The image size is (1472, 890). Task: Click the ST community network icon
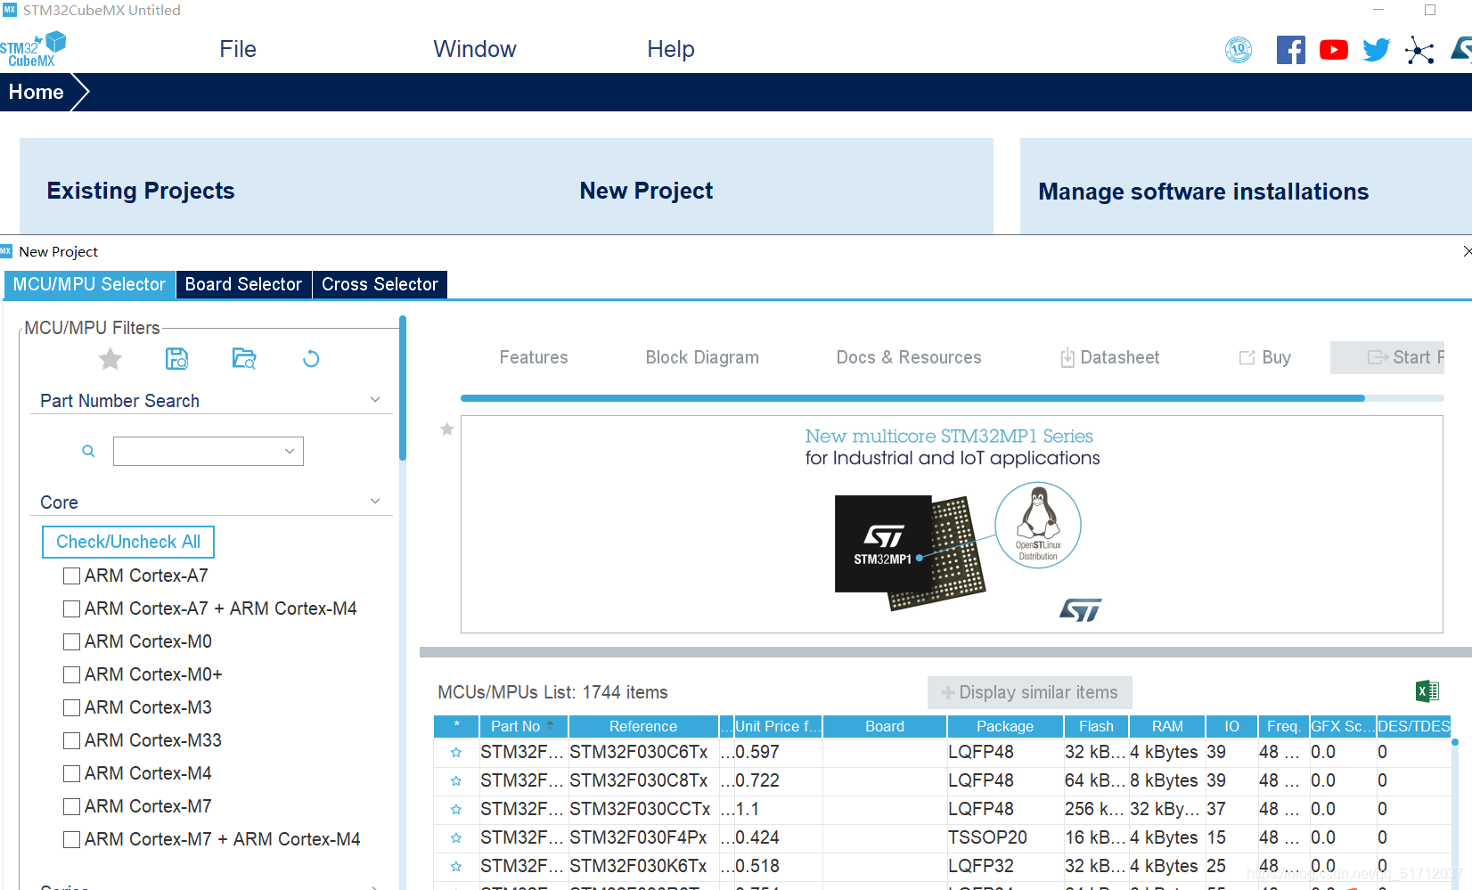(x=1419, y=50)
